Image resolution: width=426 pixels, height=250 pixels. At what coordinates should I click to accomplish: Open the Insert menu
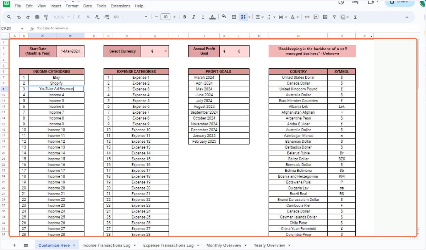coord(56,6)
